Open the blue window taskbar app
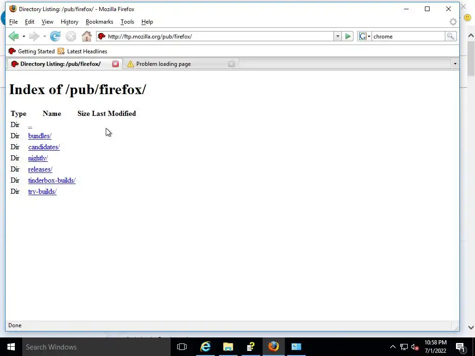Image resolution: width=475 pixels, height=356 pixels. [296, 347]
